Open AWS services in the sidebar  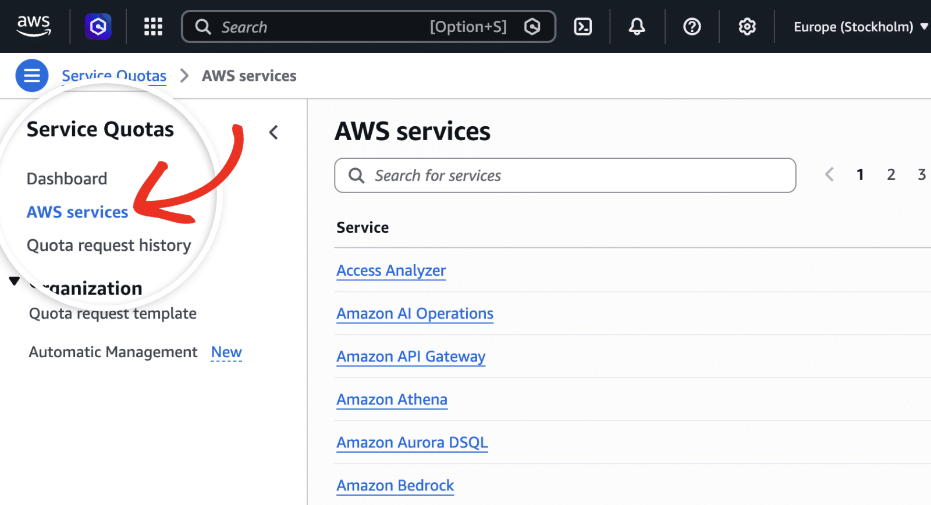77,212
